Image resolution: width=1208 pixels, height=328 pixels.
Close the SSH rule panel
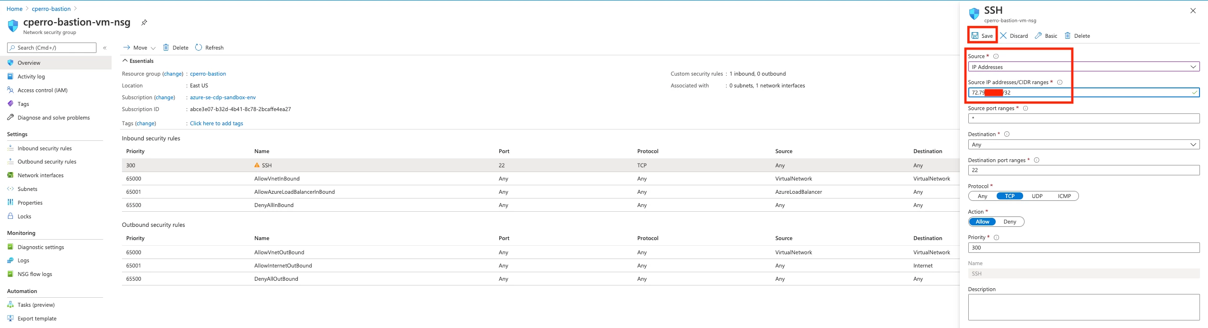pos(1193,10)
